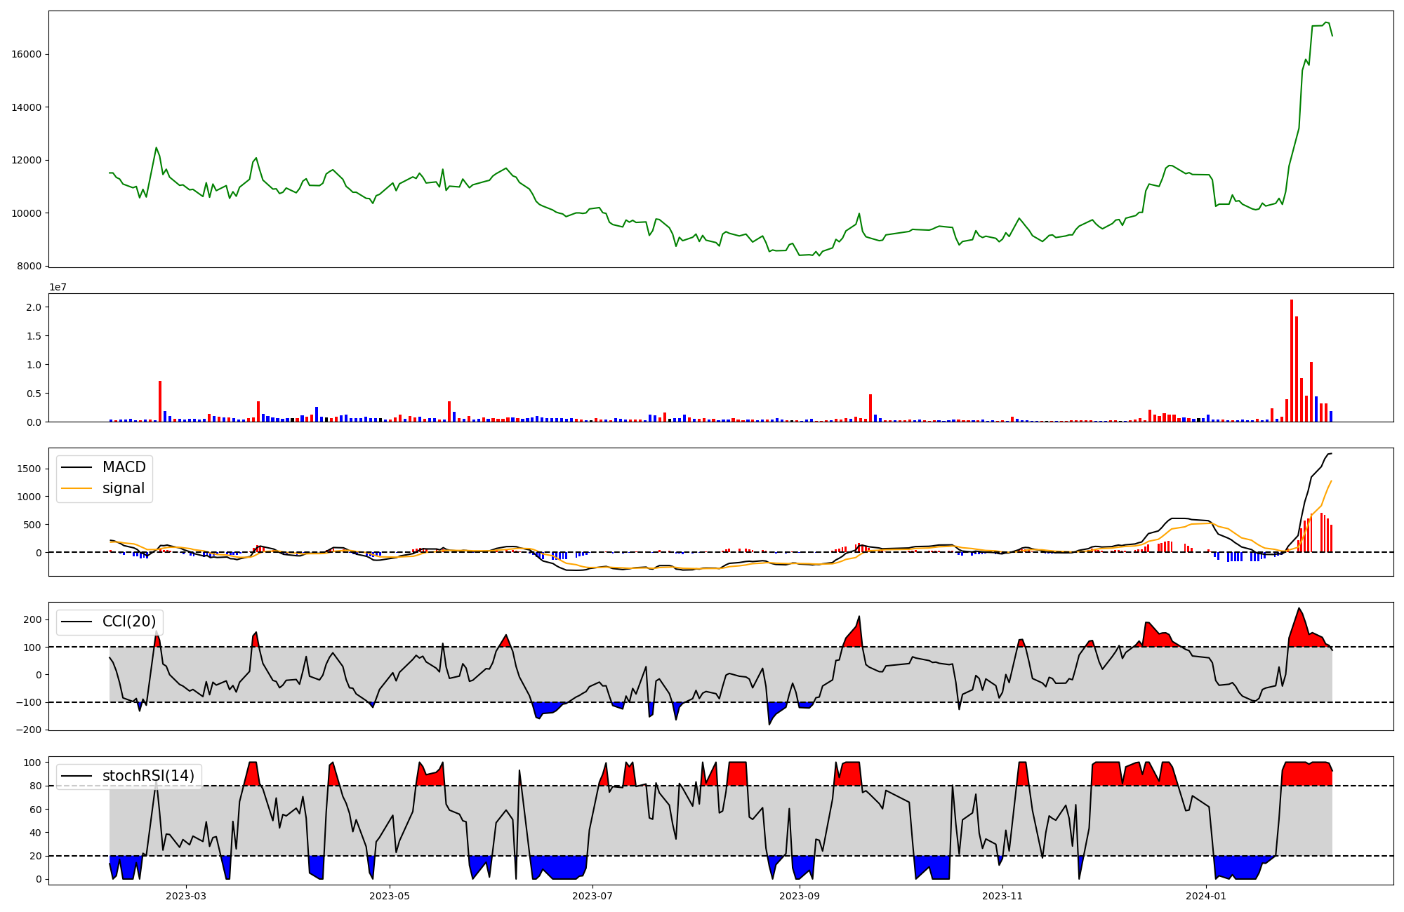Click the 12000 price axis label
Viewport: 1404px width, 912px height.
27,160
